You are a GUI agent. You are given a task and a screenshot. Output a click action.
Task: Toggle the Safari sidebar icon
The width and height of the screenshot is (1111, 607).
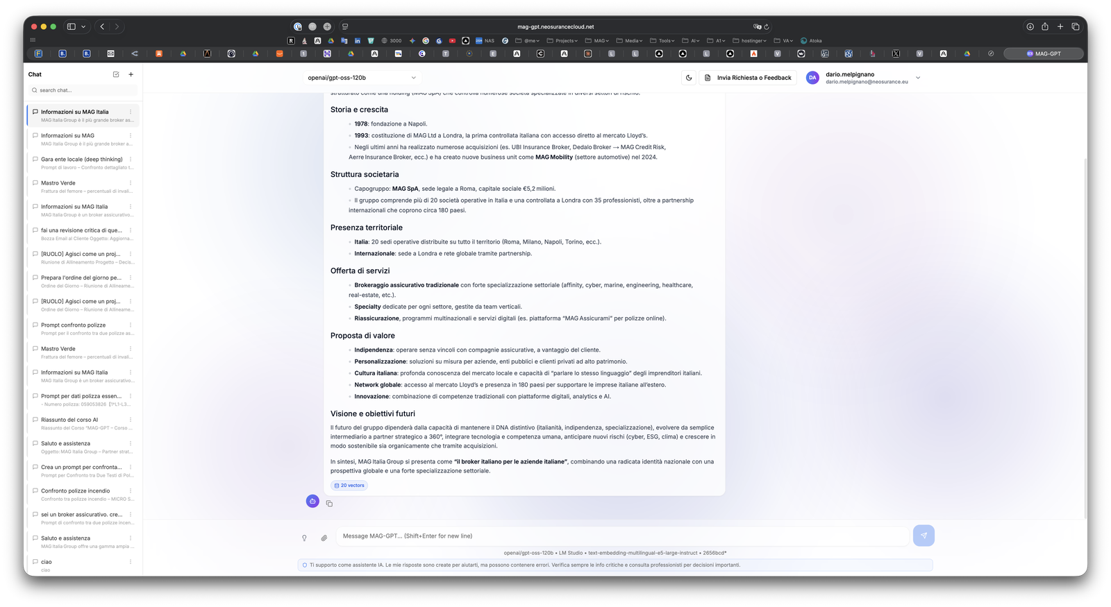pyautogui.click(x=71, y=26)
